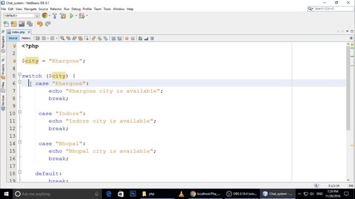Click the grey Redo arrow

click(x=48, y=24)
